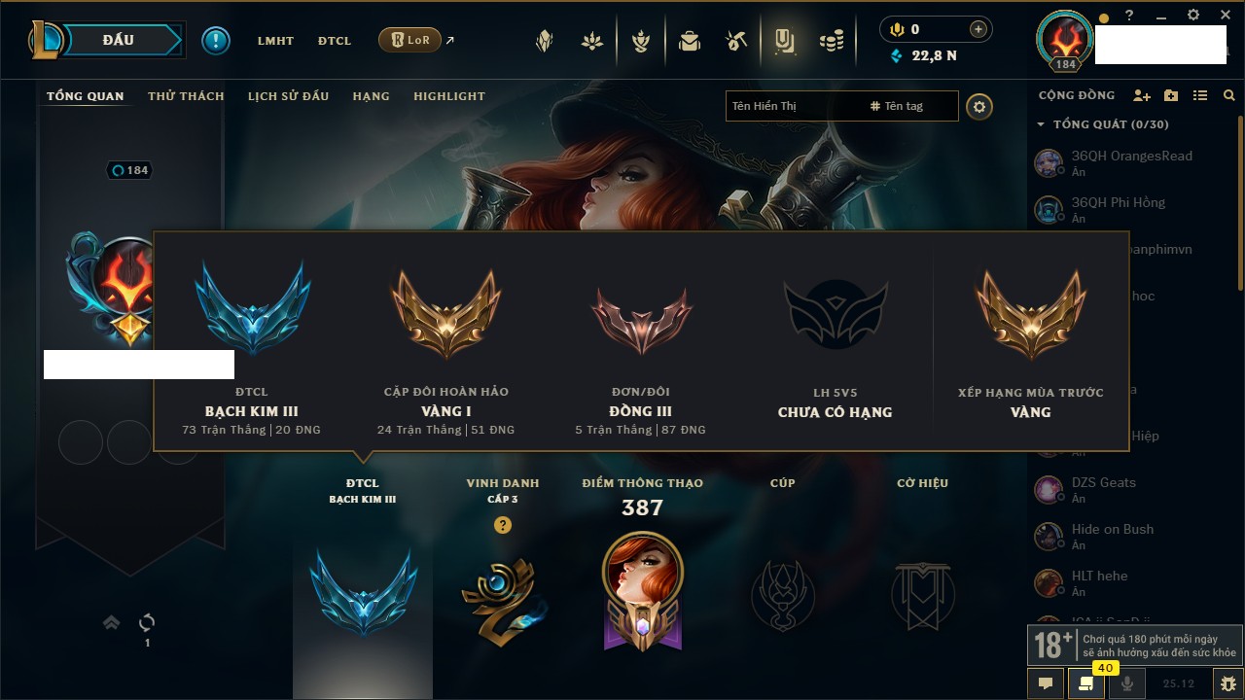Image resolution: width=1245 pixels, height=700 pixels.
Task: Toggle friends list view options icon
Action: (1200, 95)
